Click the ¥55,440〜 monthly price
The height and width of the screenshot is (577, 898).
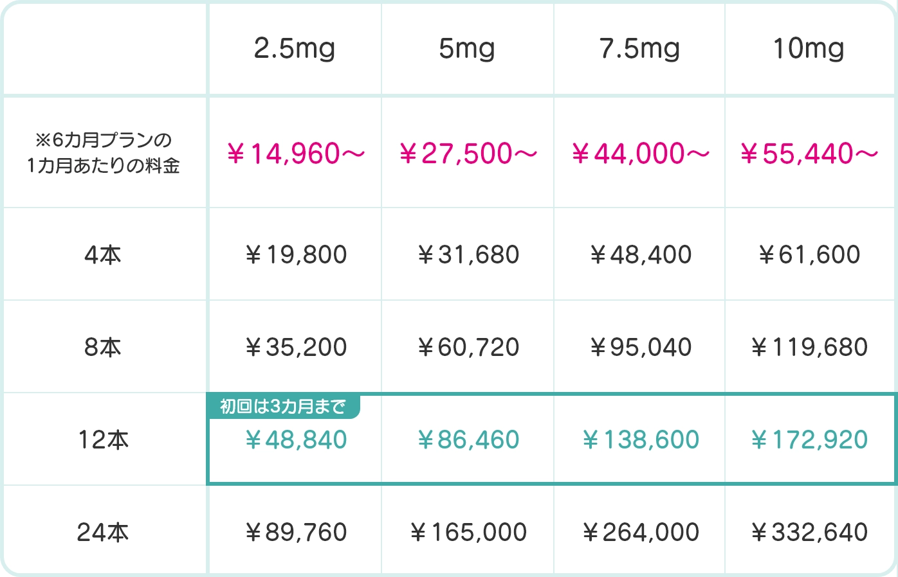pyautogui.click(x=809, y=154)
